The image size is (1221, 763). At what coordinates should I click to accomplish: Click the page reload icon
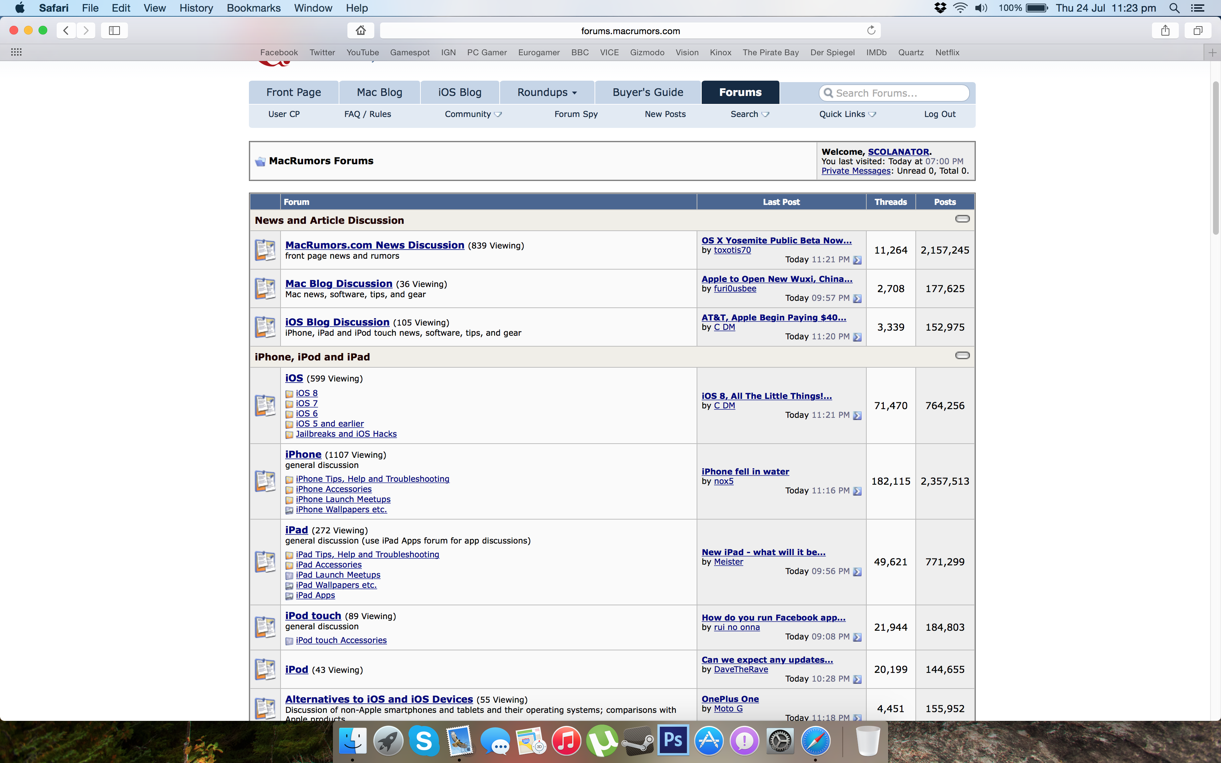(x=871, y=30)
